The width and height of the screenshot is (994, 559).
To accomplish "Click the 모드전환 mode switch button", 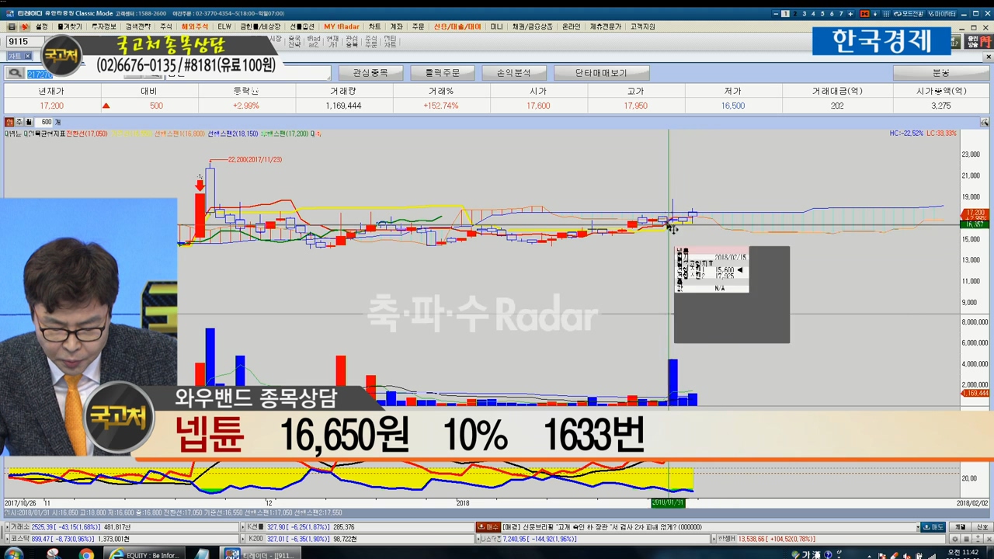I will (x=909, y=14).
